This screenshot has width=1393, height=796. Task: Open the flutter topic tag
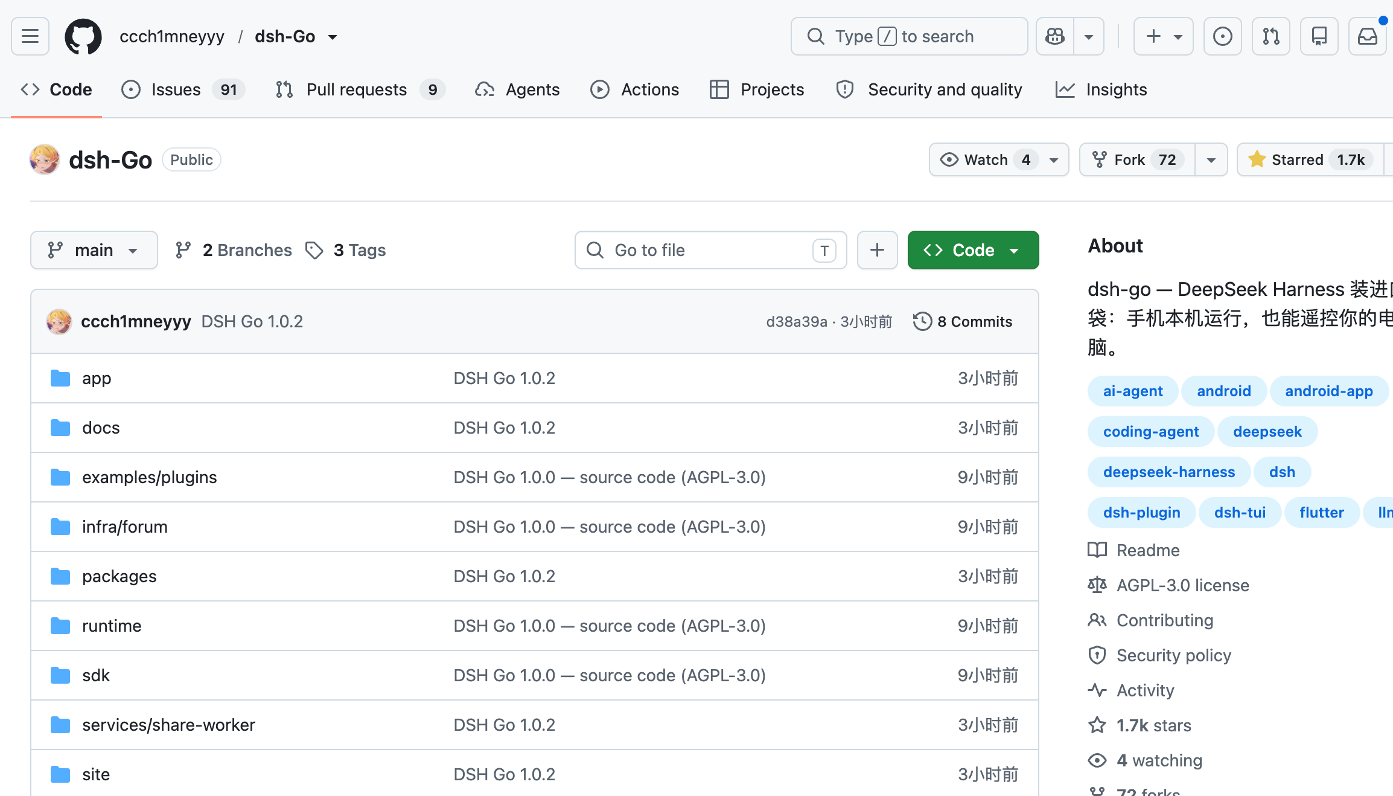pos(1321,512)
